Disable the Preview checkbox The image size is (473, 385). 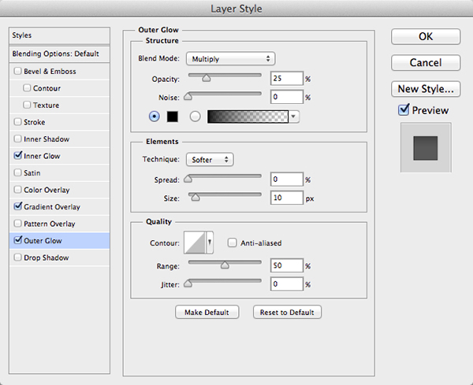click(404, 110)
